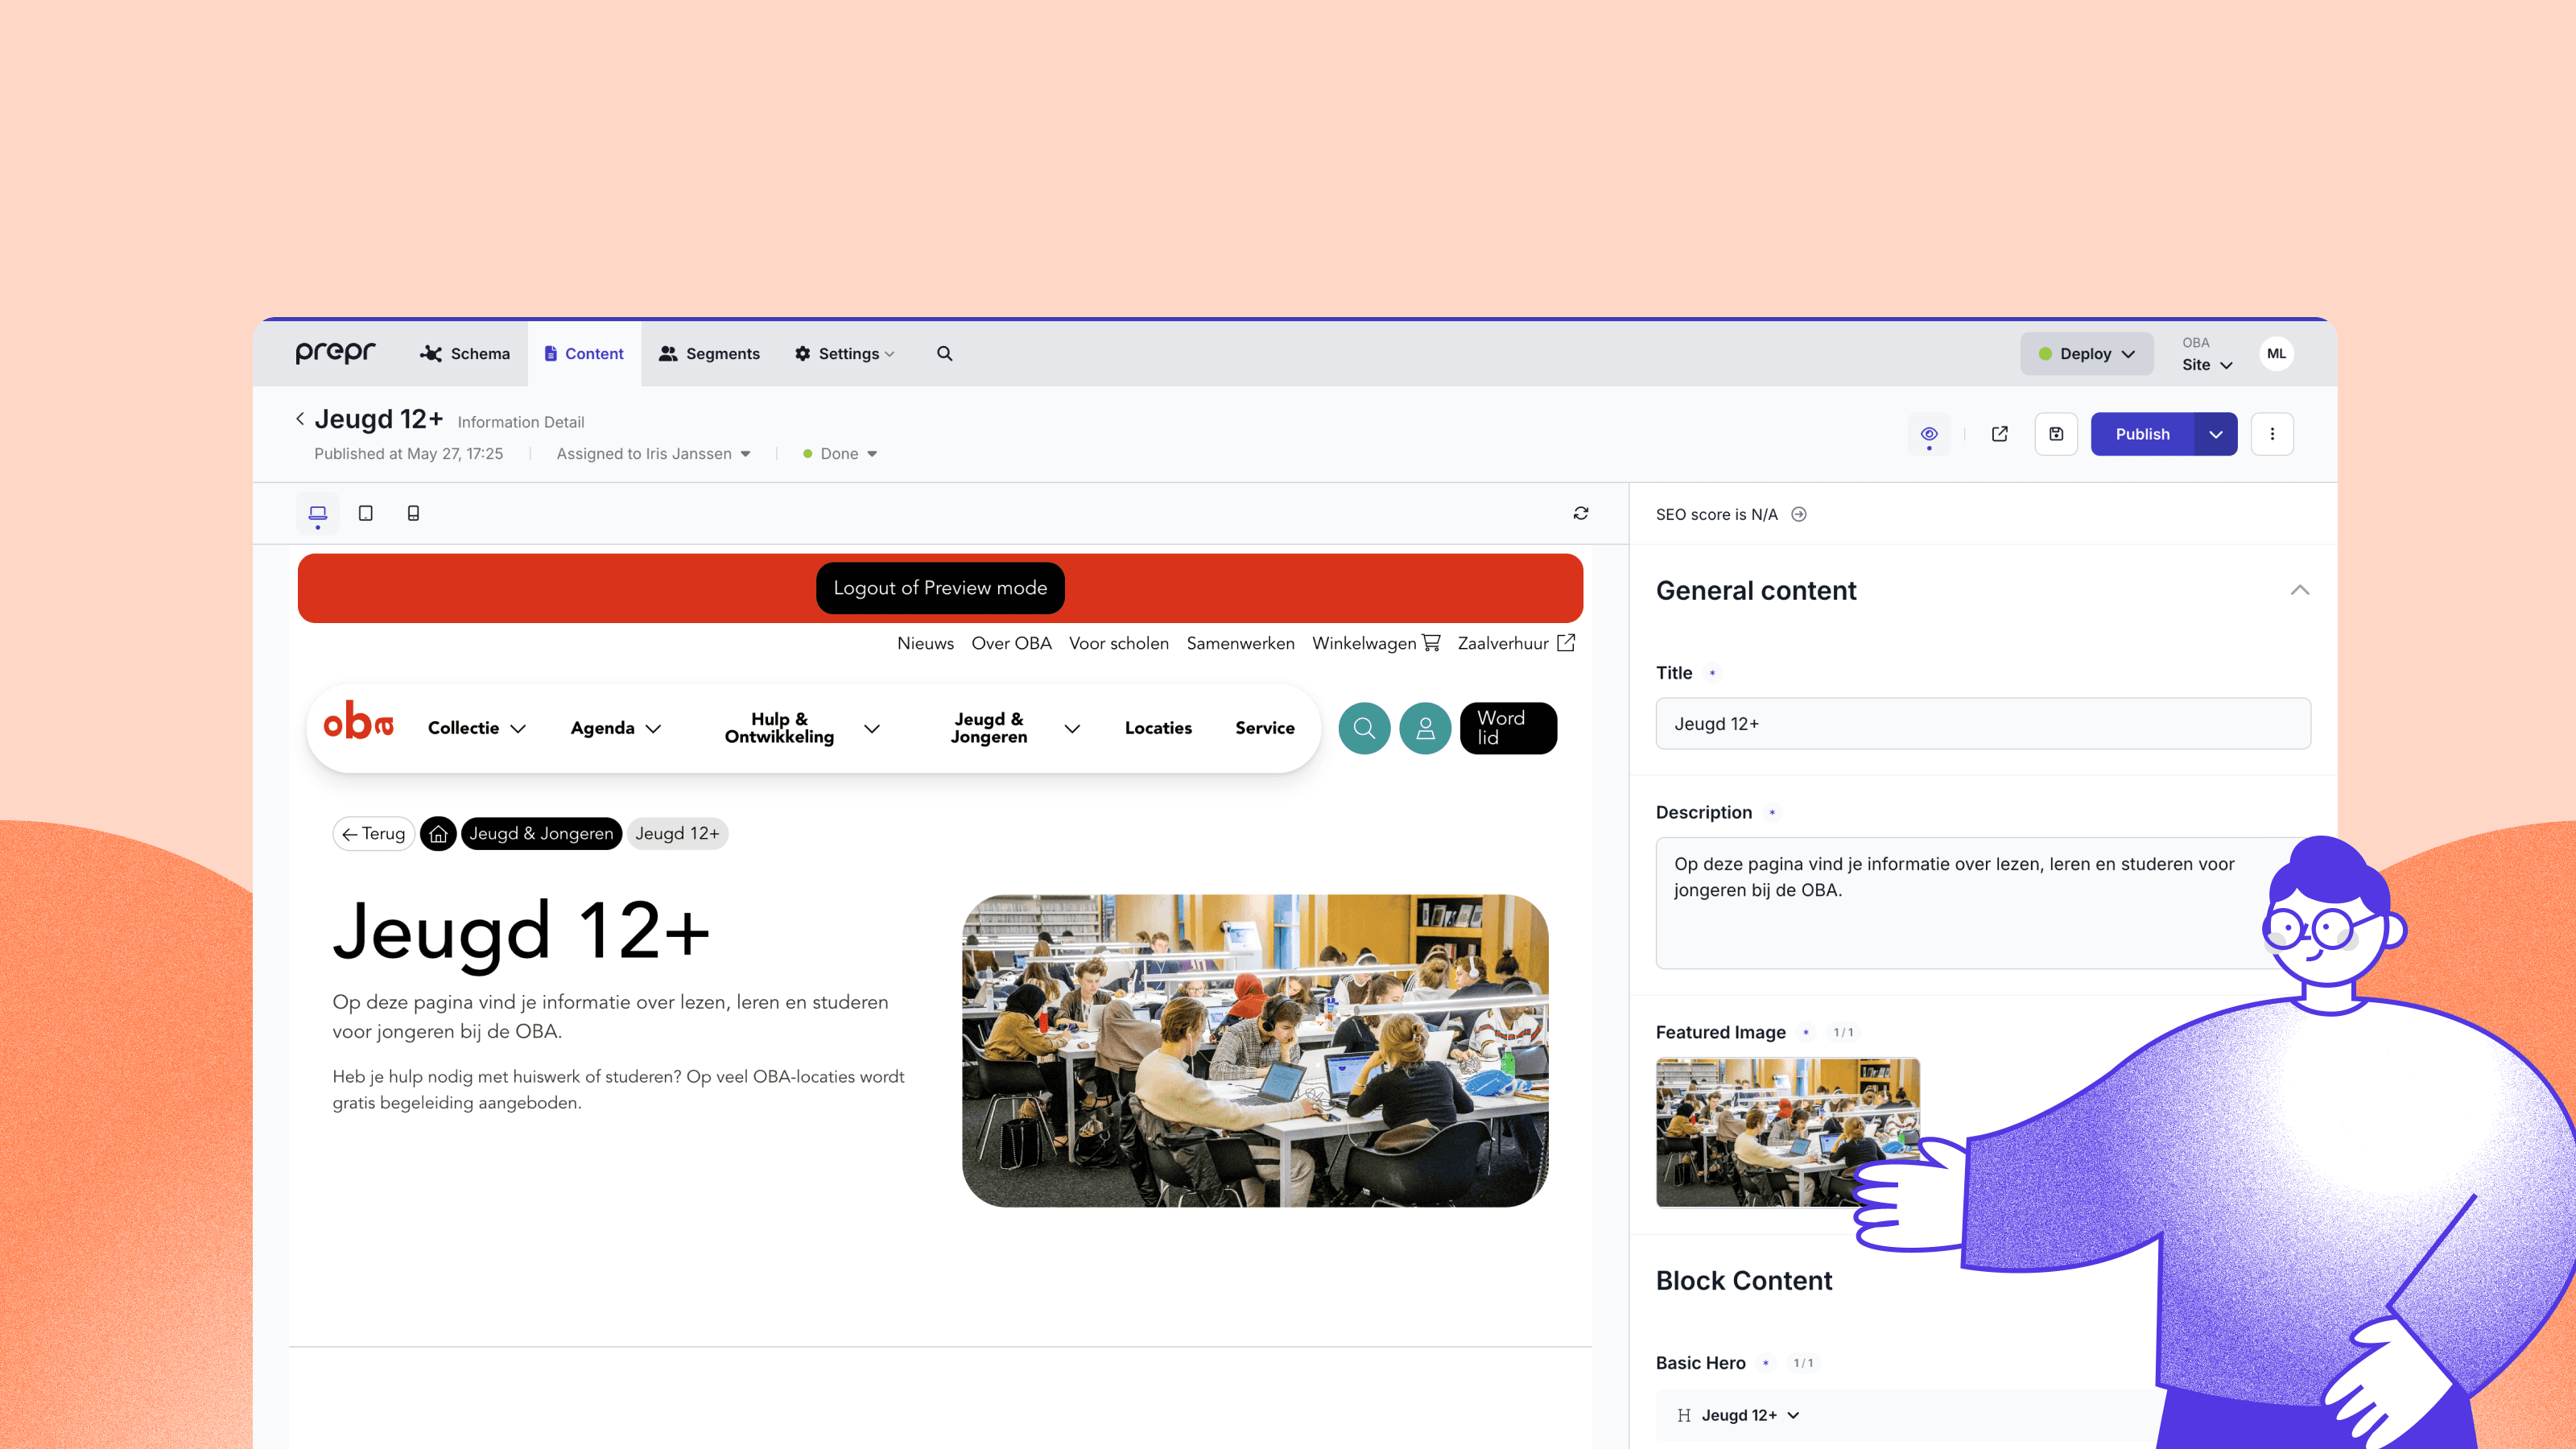The image size is (2576, 1449).
Task: Open the Segments tab
Action: click(709, 354)
